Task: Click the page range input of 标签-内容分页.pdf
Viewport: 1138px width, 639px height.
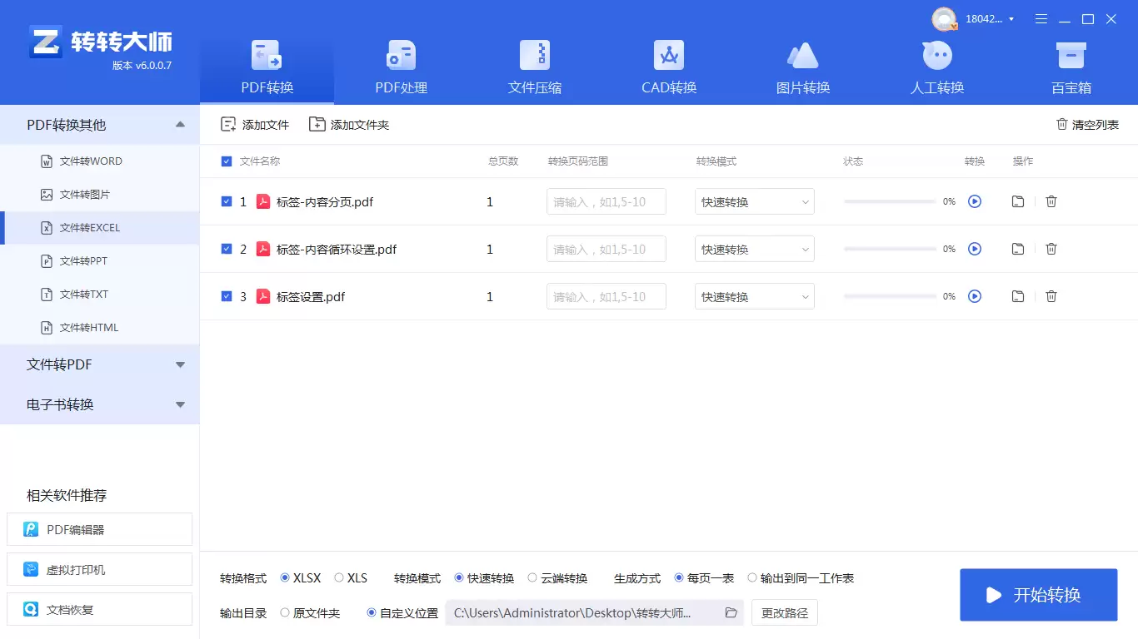Action: [606, 201]
